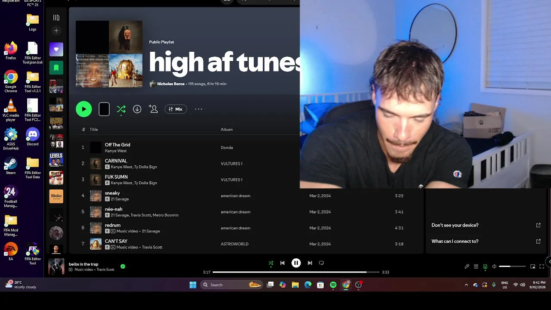Open FIFA Editor Tool Data folder

coord(33,168)
